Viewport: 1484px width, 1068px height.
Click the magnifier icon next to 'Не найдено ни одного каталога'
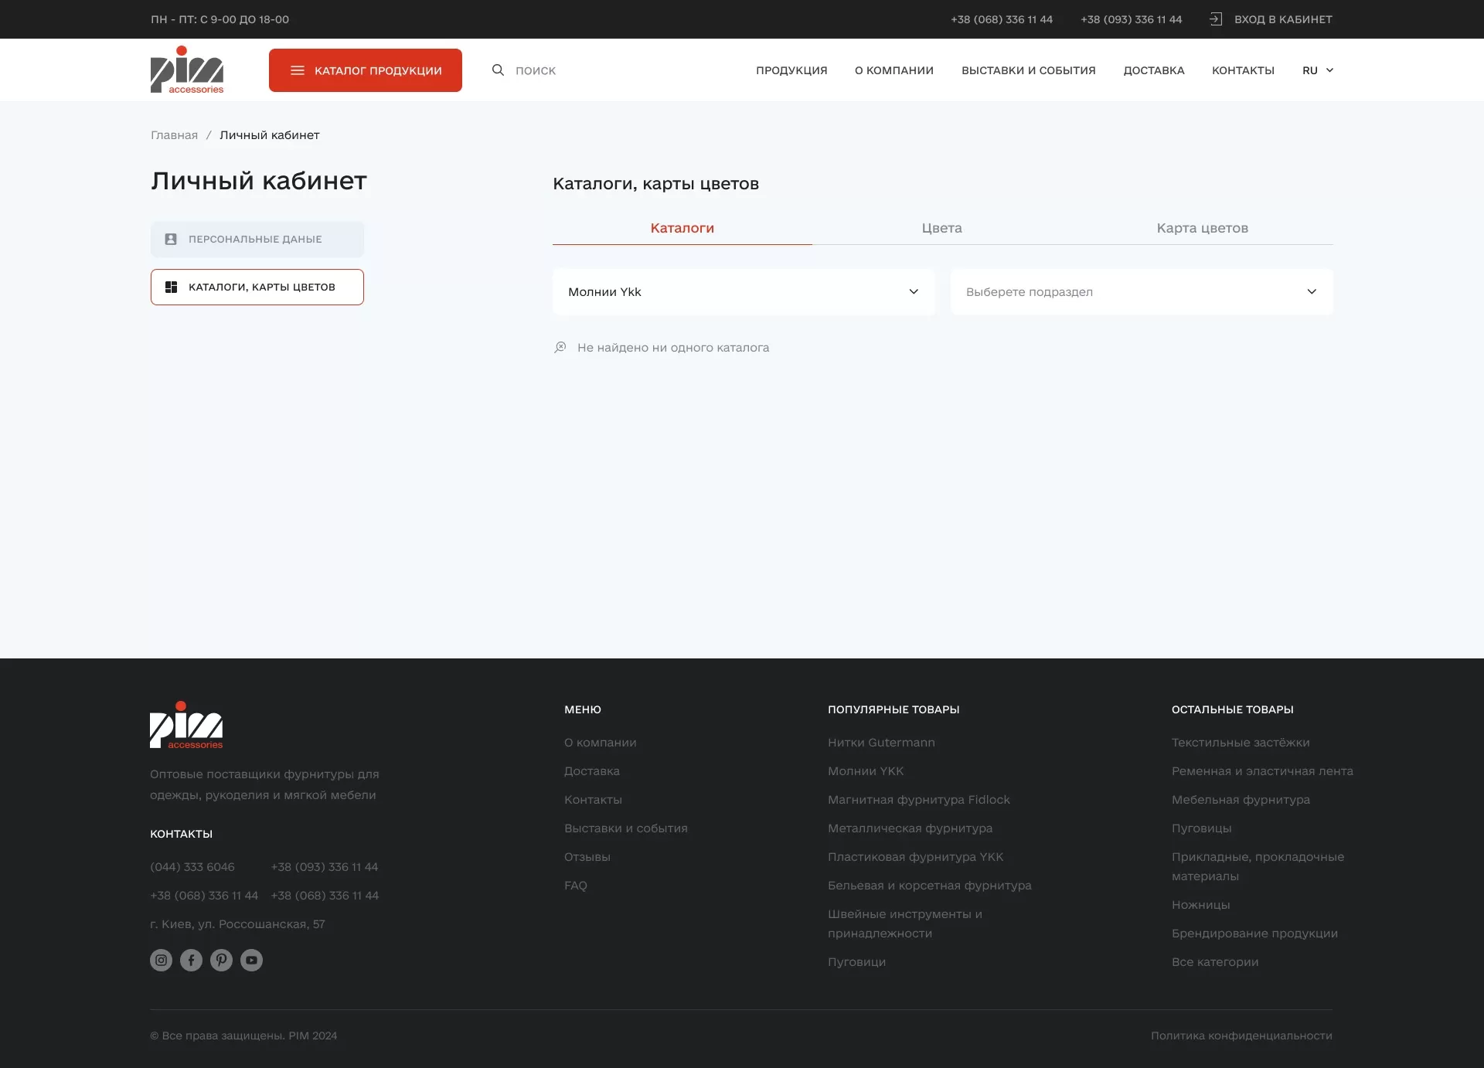(x=560, y=347)
